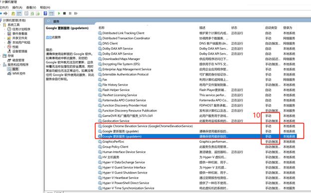Open help with the blue question-mark icon
The image size is (311, 193).
pyautogui.click(x=45, y=13)
